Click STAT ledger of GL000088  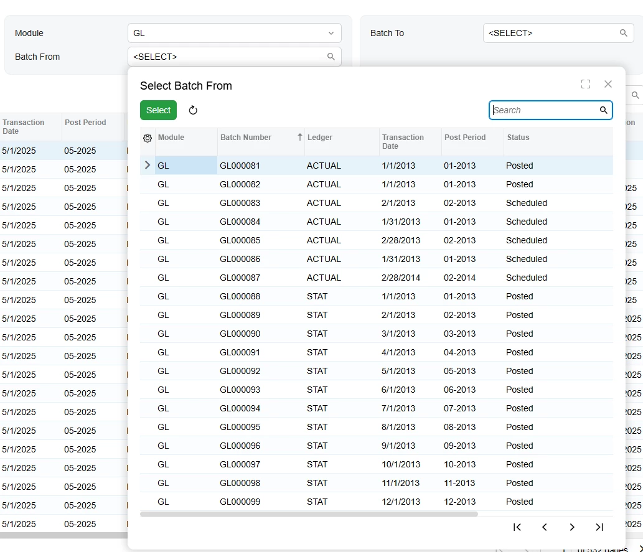click(317, 296)
